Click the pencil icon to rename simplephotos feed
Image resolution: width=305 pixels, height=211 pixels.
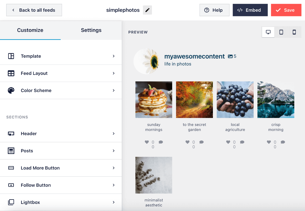pyautogui.click(x=147, y=10)
